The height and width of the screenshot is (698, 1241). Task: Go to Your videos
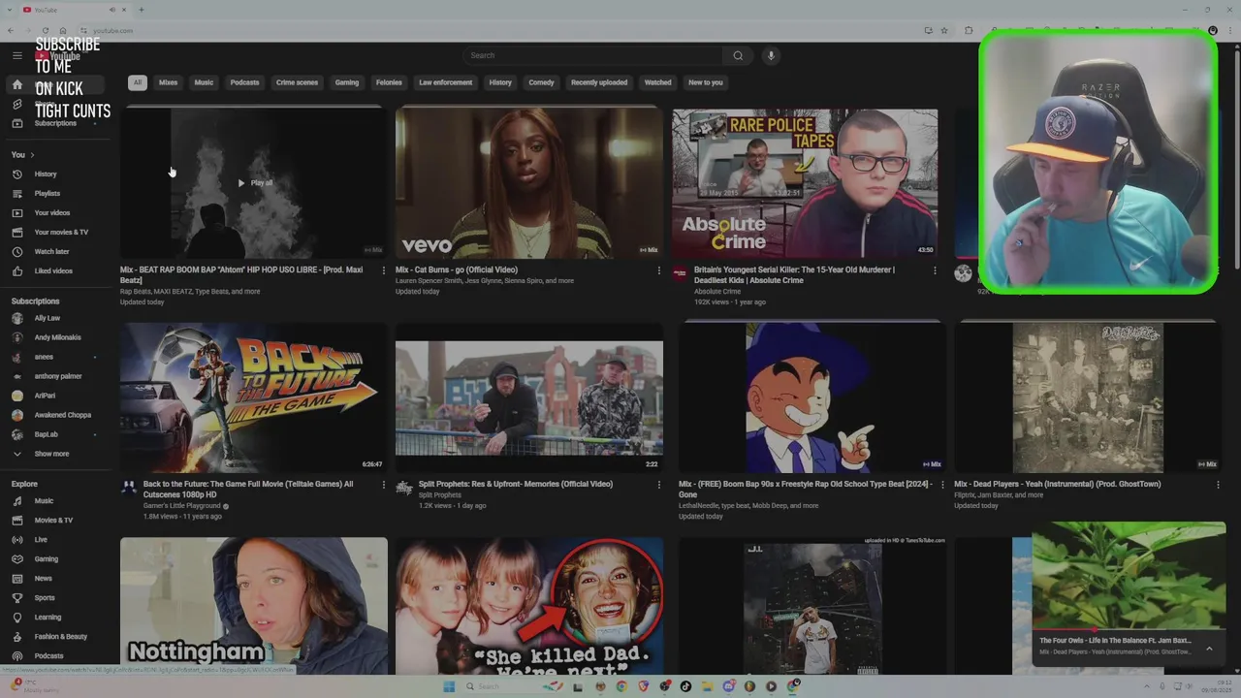tap(57, 213)
